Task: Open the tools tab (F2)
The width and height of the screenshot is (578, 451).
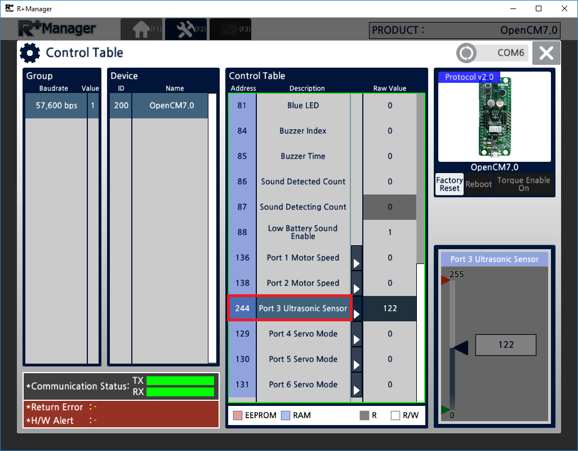Action: click(x=186, y=29)
